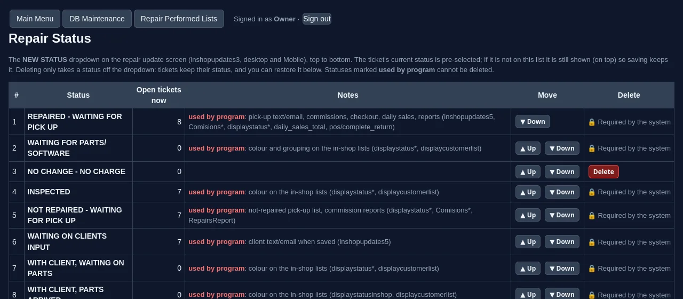Move WITH CLIENT, PARTS ARRIVED down
Screen dimensions: 683x299
562,294
